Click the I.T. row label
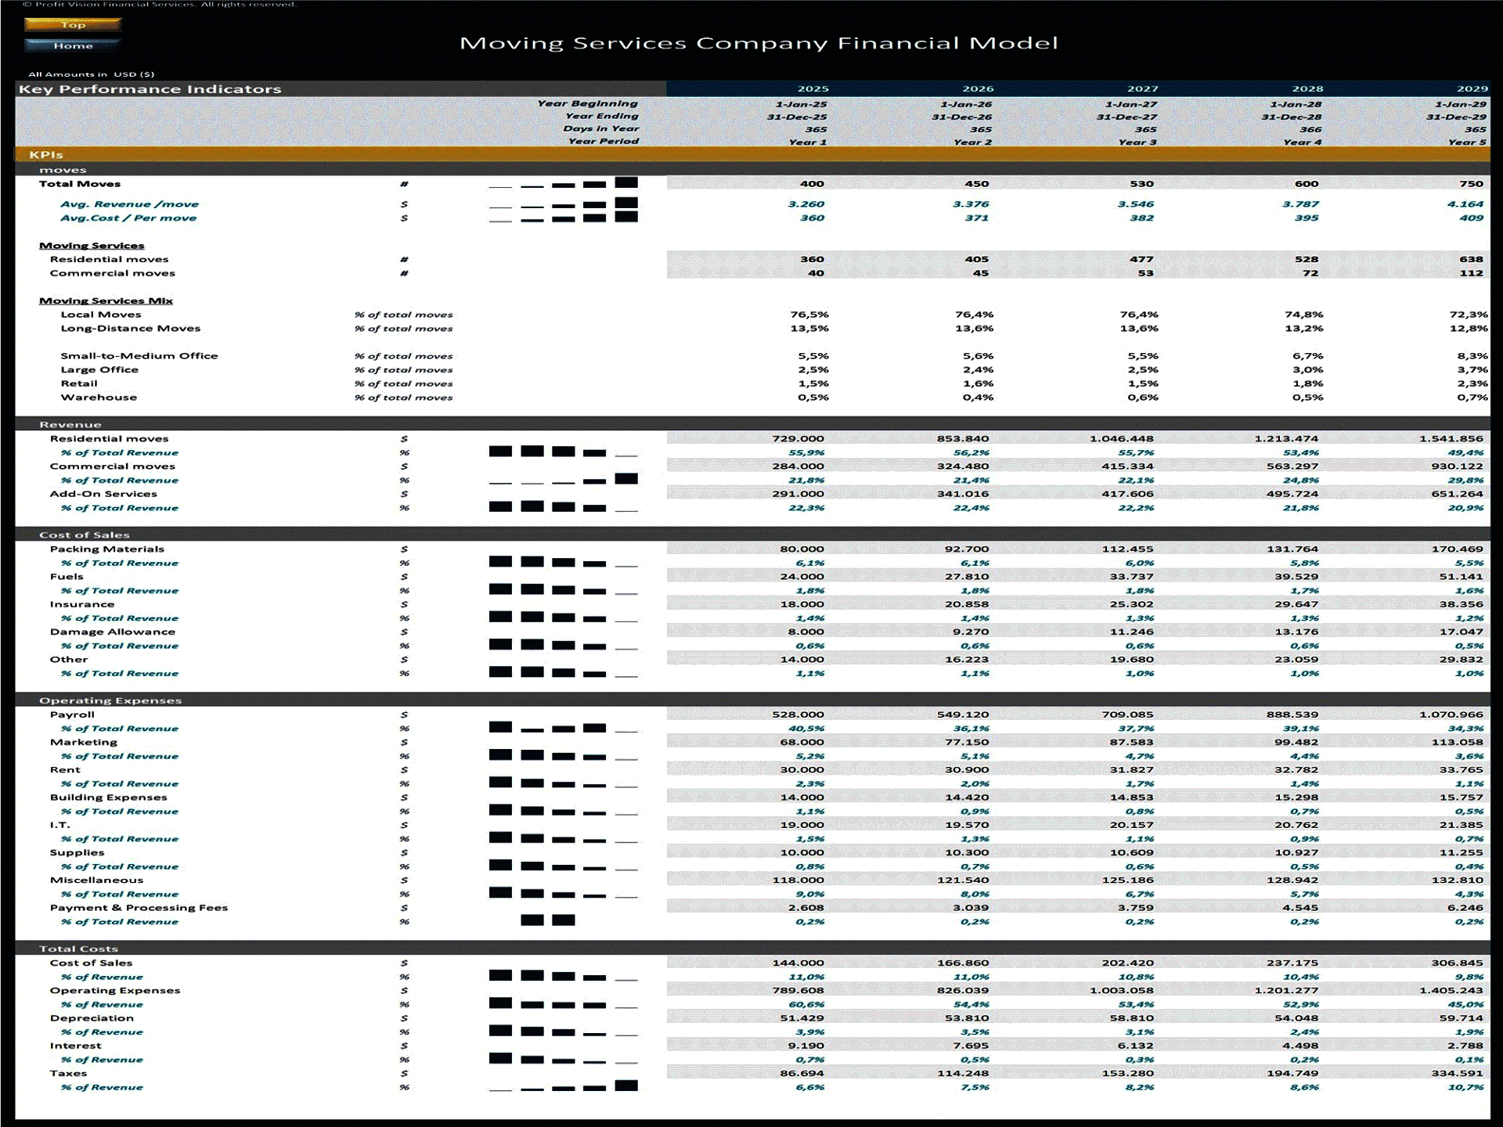The height and width of the screenshot is (1127, 1503). tap(60, 825)
